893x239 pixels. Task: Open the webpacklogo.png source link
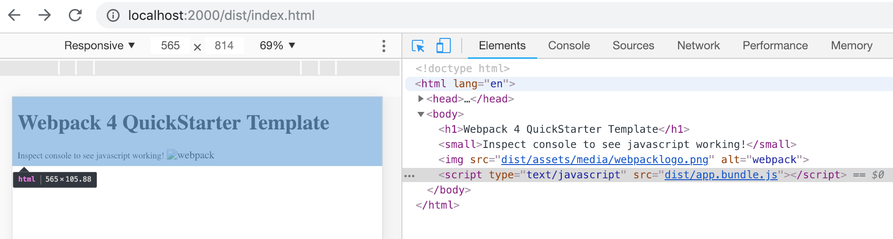click(605, 160)
